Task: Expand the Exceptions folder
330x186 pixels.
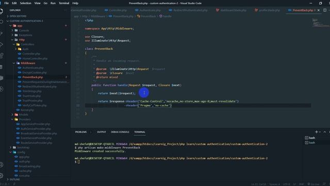Action: coord(25,35)
